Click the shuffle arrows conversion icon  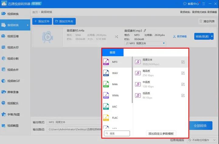point(116,37)
